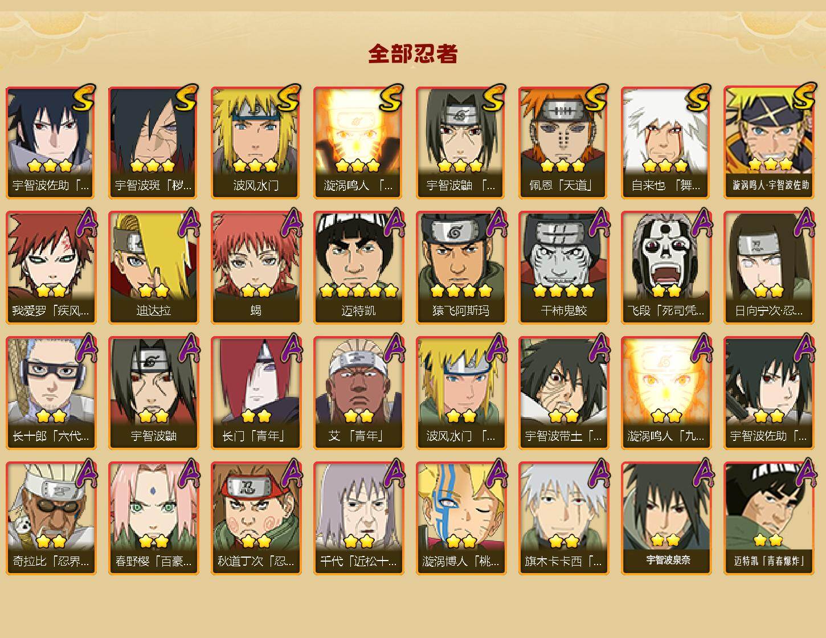The width and height of the screenshot is (826, 638).
Task: Open the 猿飞阿斯玛 ninja card
Action: point(461,268)
